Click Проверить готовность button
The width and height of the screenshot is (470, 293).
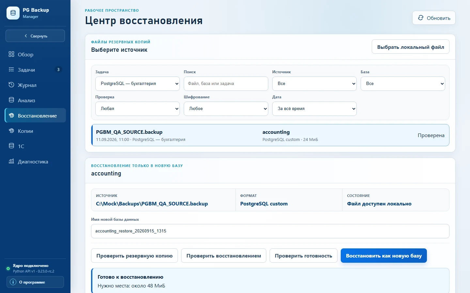pyautogui.click(x=304, y=256)
